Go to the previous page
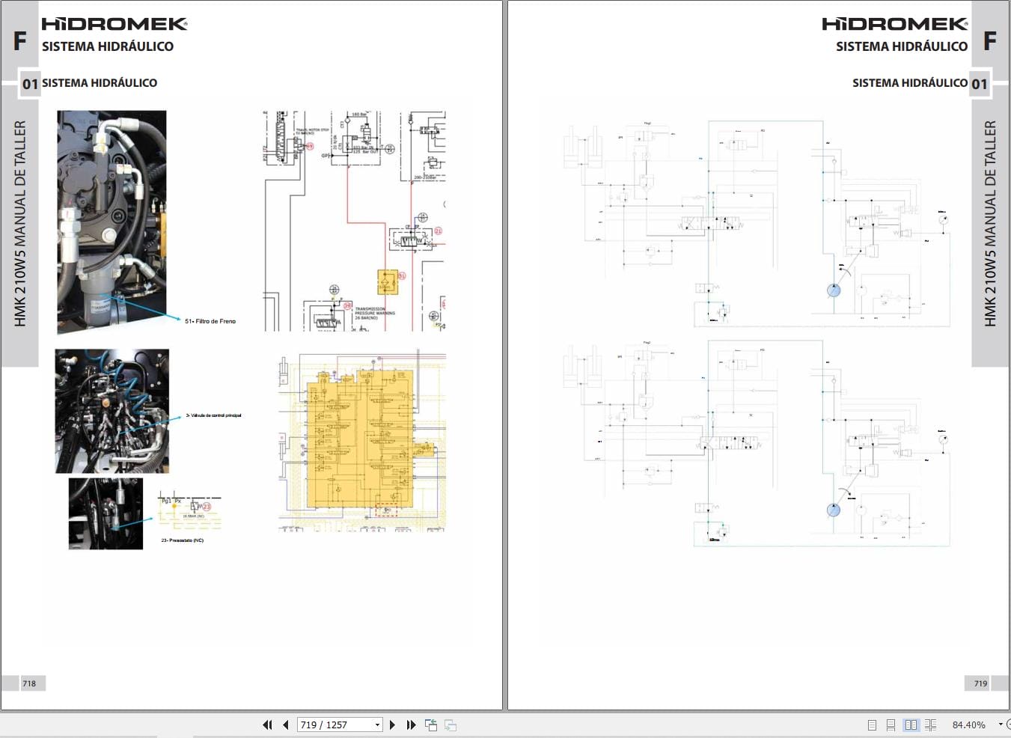The width and height of the screenshot is (1011, 738). point(285,725)
